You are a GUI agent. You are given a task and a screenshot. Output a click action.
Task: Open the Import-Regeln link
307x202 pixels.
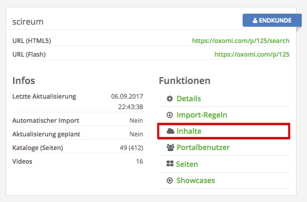click(x=202, y=115)
